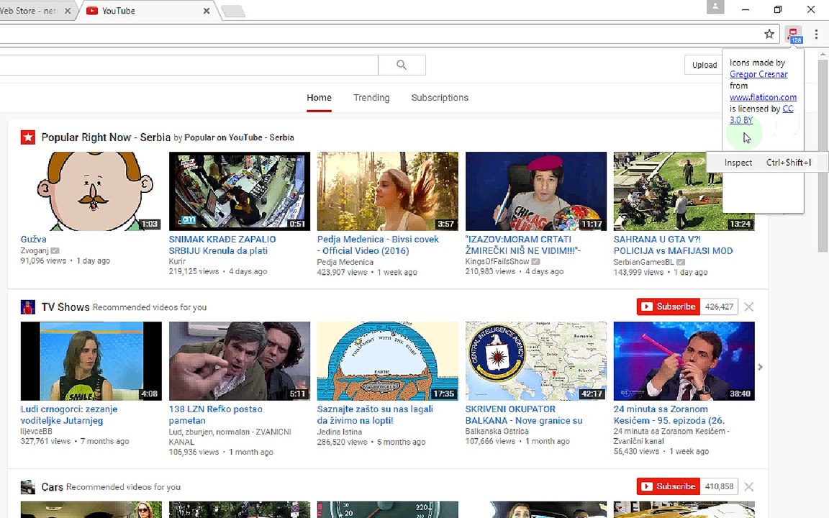Open the Cars section heading
This screenshot has height=518, width=829.
coord(53,487)
